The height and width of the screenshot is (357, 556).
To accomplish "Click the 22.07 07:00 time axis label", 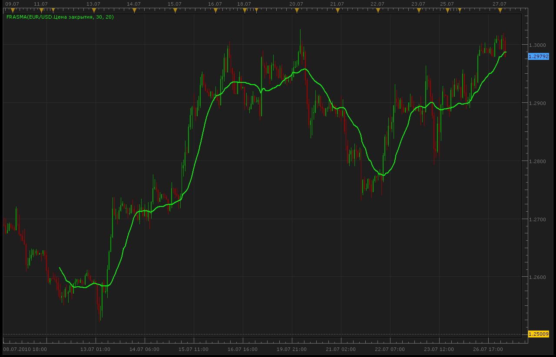I will click(390, 349).
